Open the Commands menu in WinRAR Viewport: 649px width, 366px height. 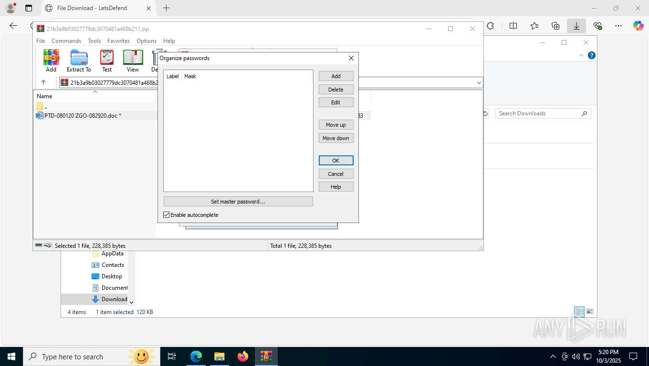(x=66, y=41)
